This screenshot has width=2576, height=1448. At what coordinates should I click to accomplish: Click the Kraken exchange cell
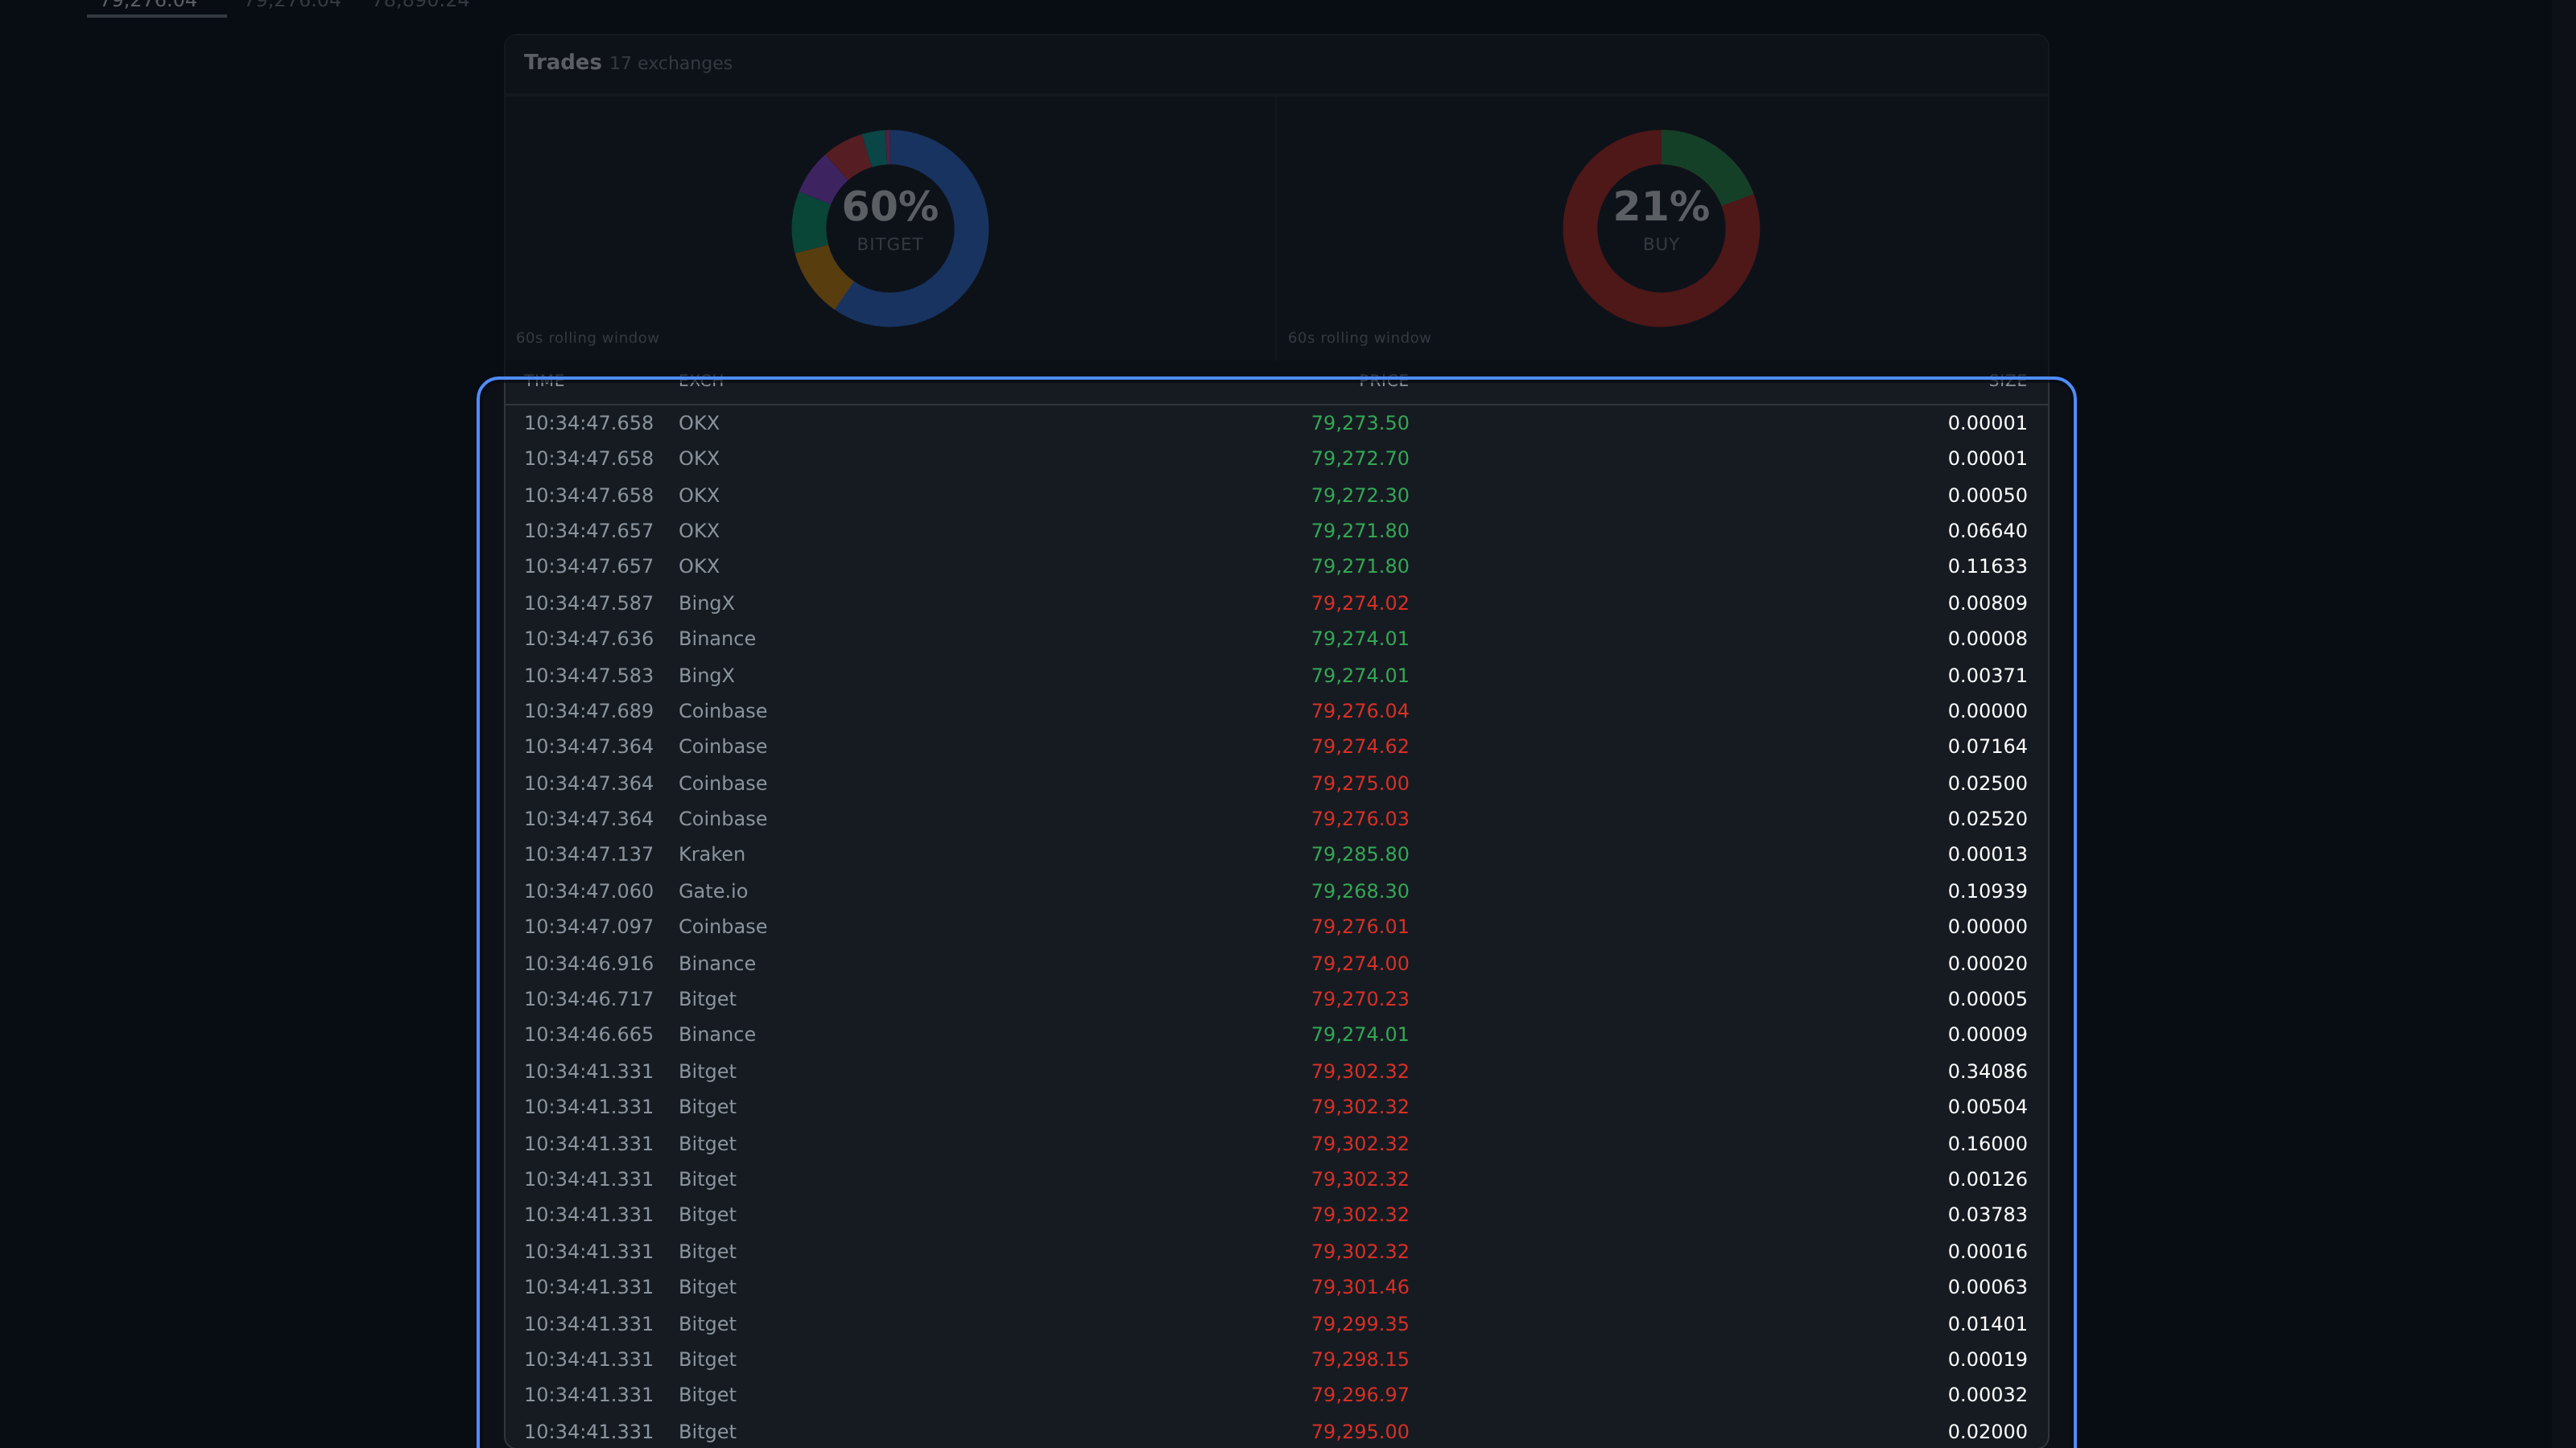711,854
